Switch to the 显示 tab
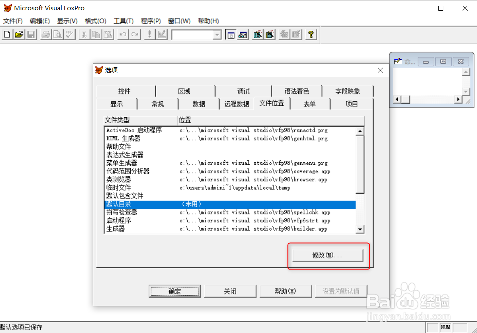Viewport: 477px width, 333px height. (117, 104)
